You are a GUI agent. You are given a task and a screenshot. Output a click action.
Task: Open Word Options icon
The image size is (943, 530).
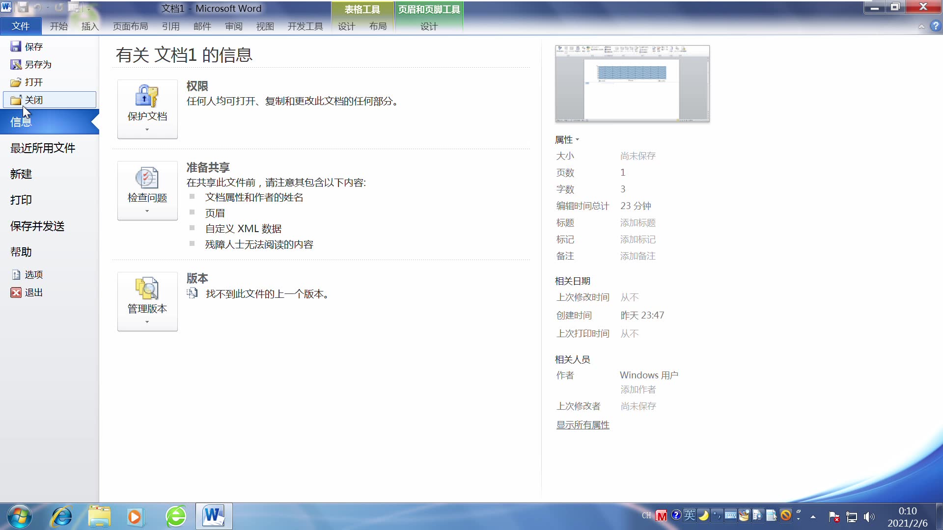[16, 274]
